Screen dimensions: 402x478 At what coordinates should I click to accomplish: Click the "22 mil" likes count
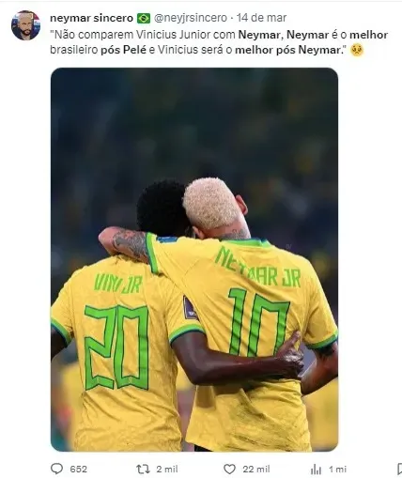255,469
